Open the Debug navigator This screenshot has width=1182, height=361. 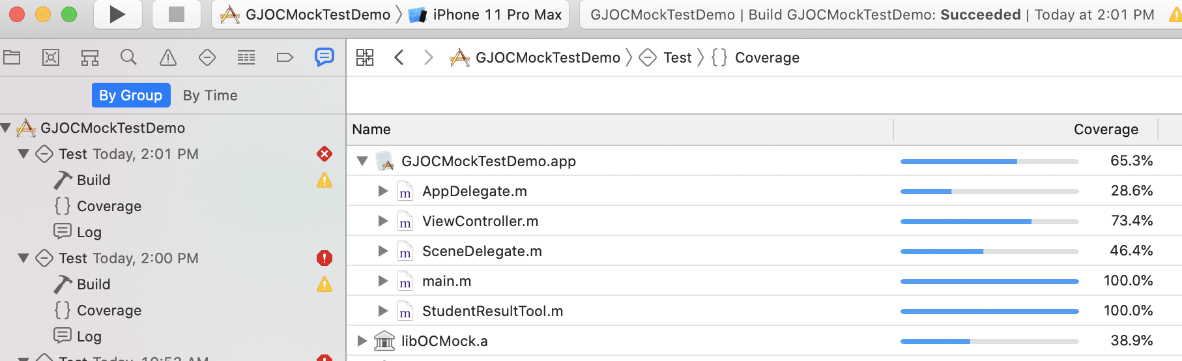tap(246, 57)
